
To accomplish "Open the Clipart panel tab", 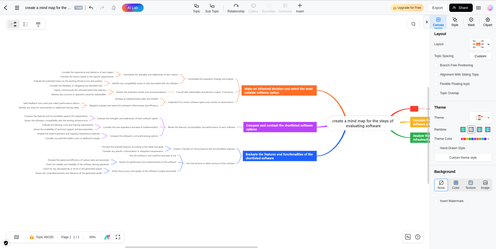I will tap(487, 22).
